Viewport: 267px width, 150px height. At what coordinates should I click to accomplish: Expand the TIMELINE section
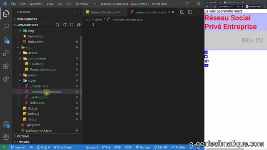(23, 142)
